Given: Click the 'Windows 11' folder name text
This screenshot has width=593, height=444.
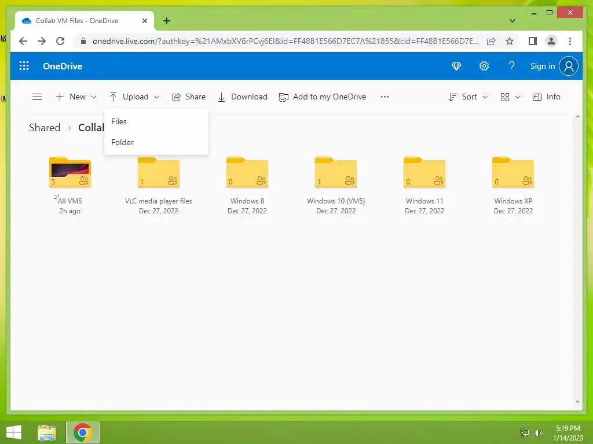Looking at the screenshot, I should tap(424, 201).
